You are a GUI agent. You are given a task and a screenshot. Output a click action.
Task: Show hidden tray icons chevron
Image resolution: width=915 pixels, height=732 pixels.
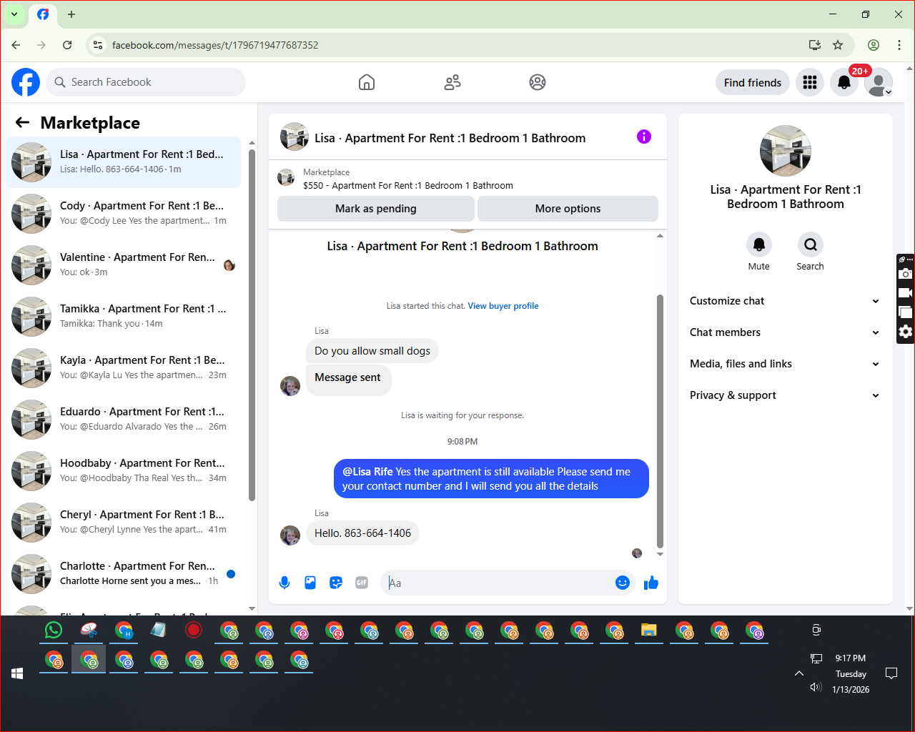click(799, 673)
